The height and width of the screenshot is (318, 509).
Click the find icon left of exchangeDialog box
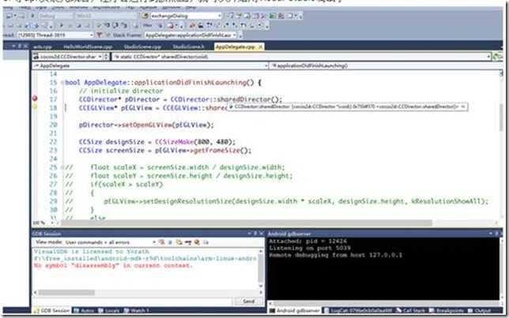145,16
